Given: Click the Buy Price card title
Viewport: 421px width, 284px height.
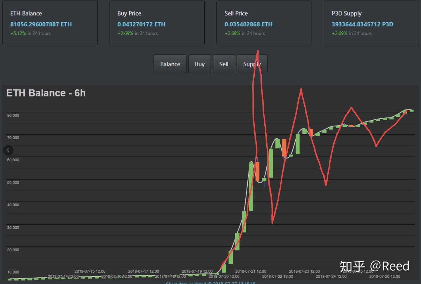Looking at the screenshot, I should point(129,13).
